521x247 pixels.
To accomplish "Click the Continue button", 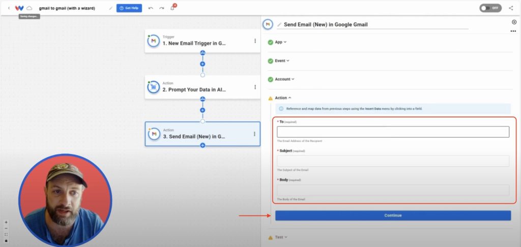I will click(x=393, y=215).
